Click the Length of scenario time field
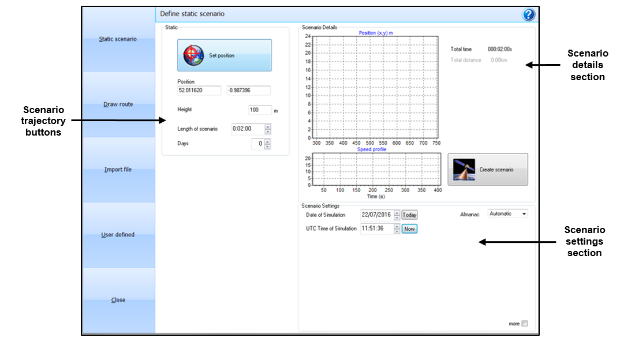The width and height of the screenshot is (635, 345). click(x=248, y=129)
